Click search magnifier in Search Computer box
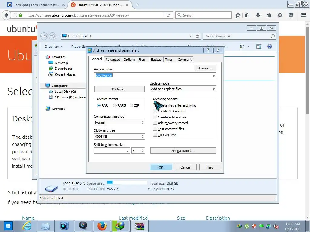The height and width of the screenshot is (232, 310). click(x=273, y=36)
